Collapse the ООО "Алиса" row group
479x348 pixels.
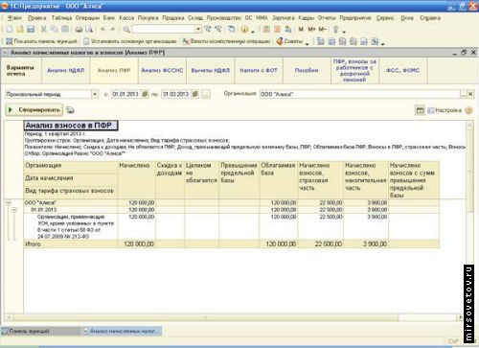(9, 202)
